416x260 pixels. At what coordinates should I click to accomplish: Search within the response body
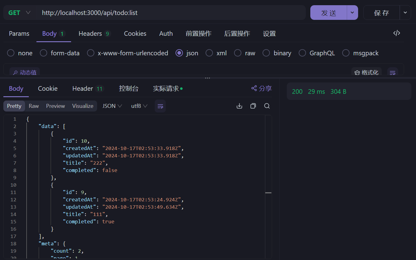(x=267, y=106)
